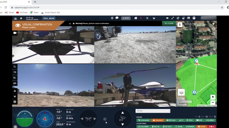229x128 pixels.
Task: Open the Gmail bookmark in browser
Action: click(x=9, y=12)
